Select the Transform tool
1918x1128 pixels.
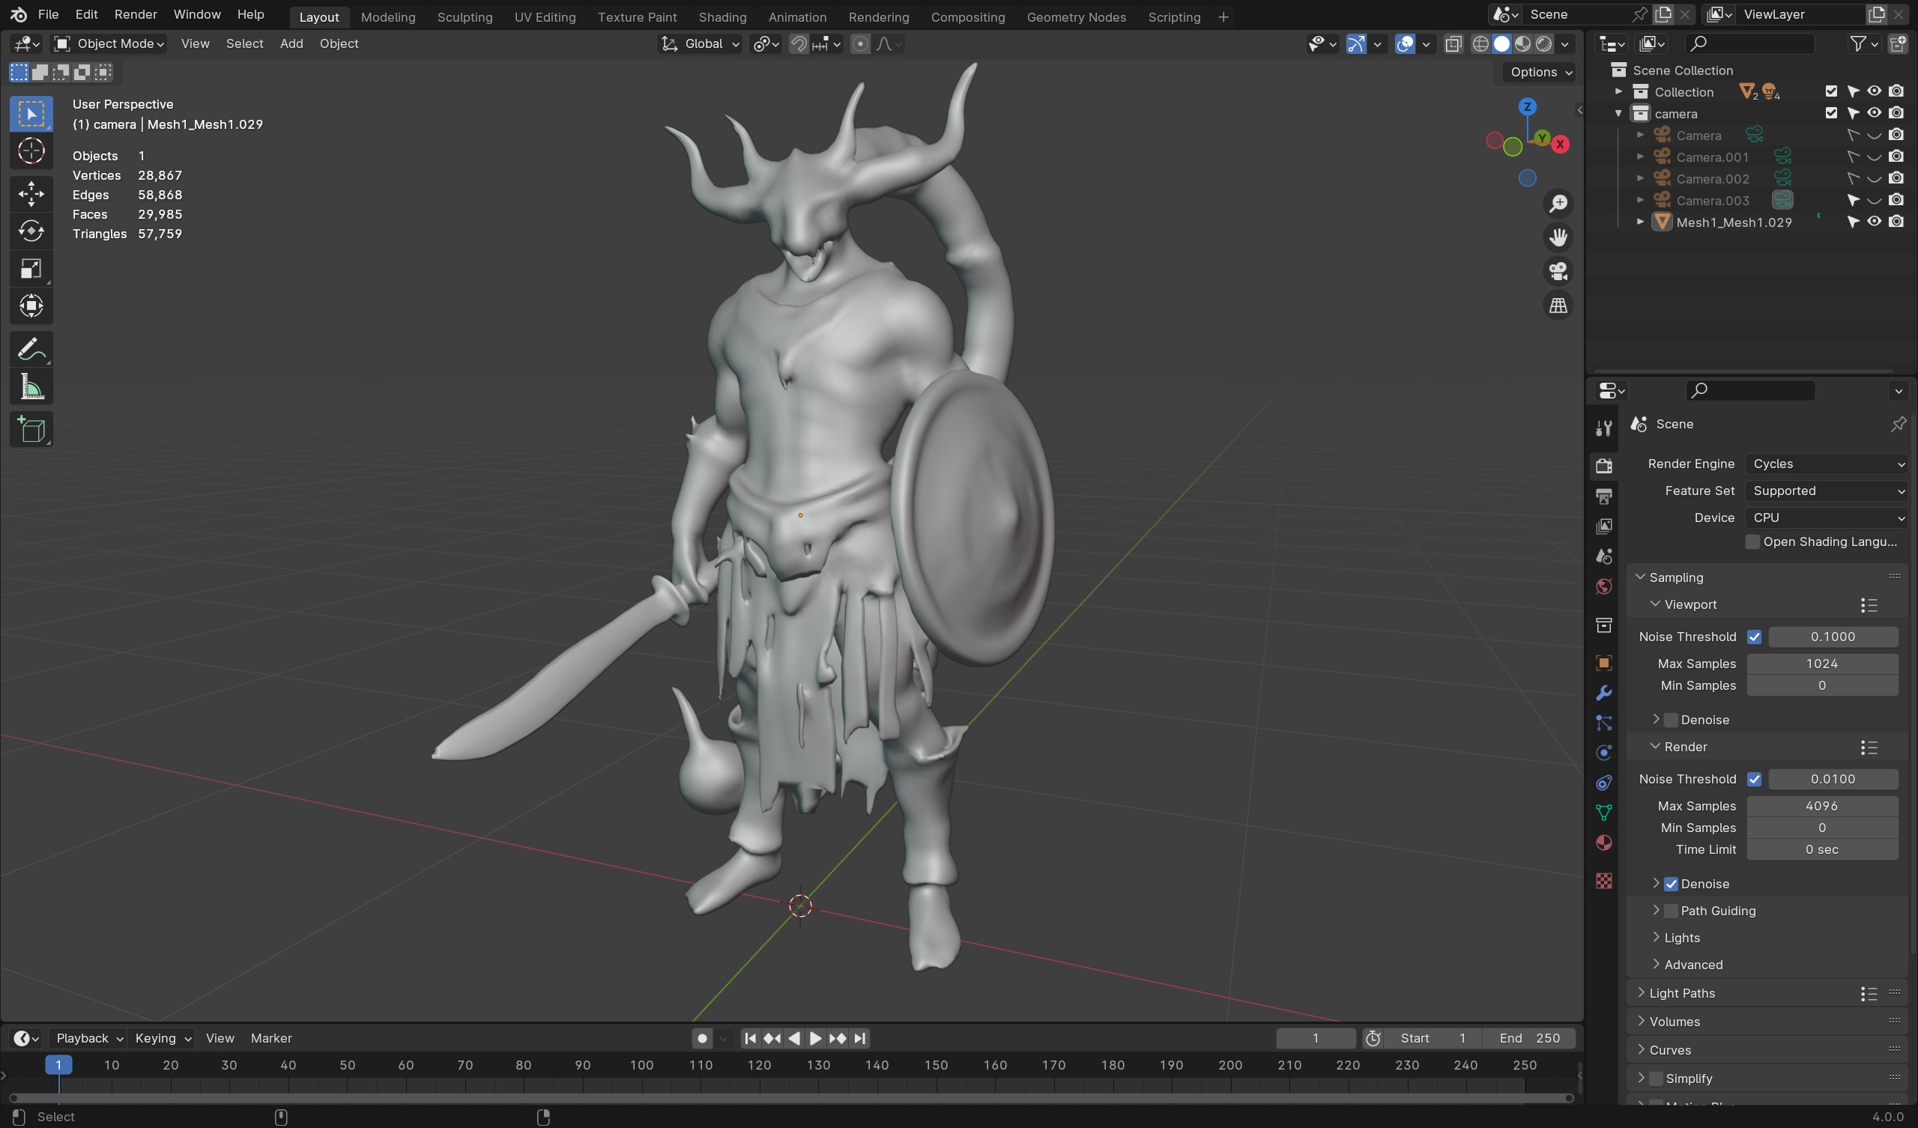tap(31, 306)
